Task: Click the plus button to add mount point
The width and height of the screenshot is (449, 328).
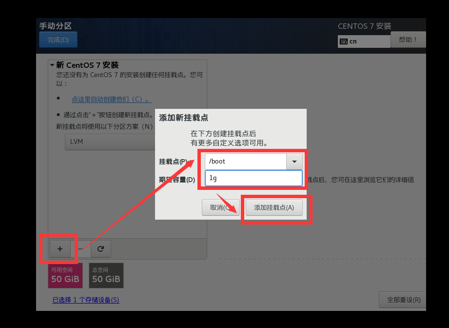Action: pyautogui.click(x=60, y=249)
